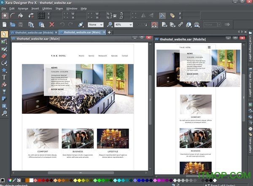Click the Publish website icon

(x=196, y=25)
